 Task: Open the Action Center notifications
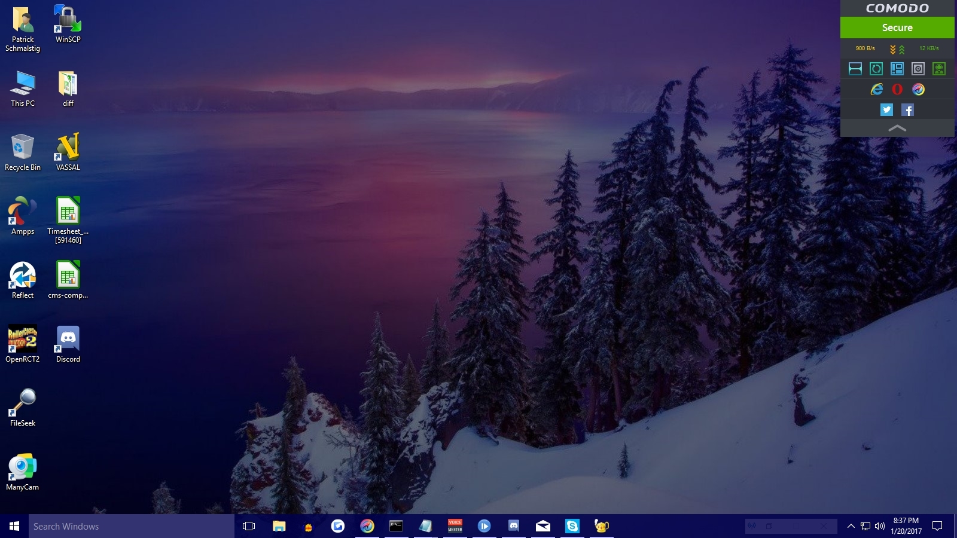(937, 526)
